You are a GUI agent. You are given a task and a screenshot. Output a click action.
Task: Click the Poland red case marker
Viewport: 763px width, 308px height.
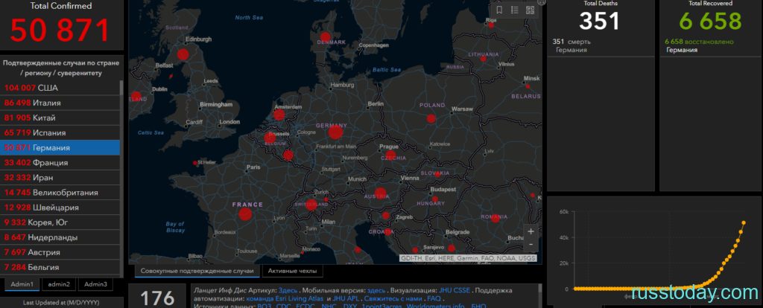pos(431,118)
